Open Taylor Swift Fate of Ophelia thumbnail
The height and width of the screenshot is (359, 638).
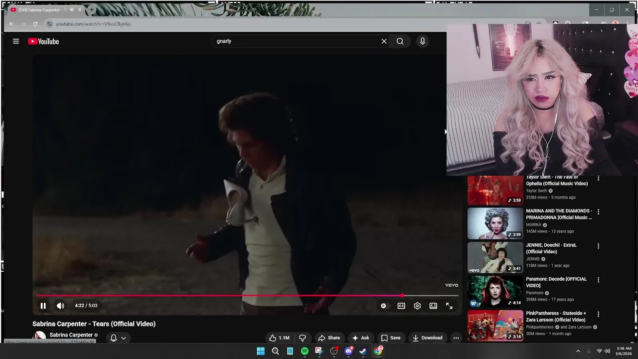(495, 190)
